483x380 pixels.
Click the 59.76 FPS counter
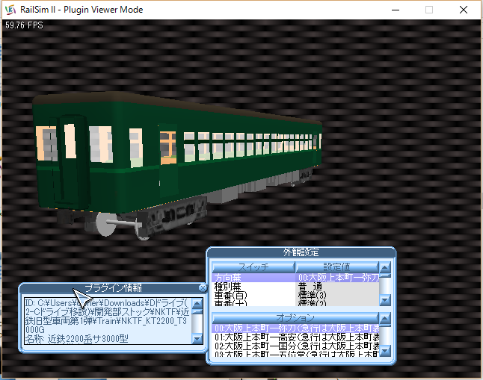(24, 25)
